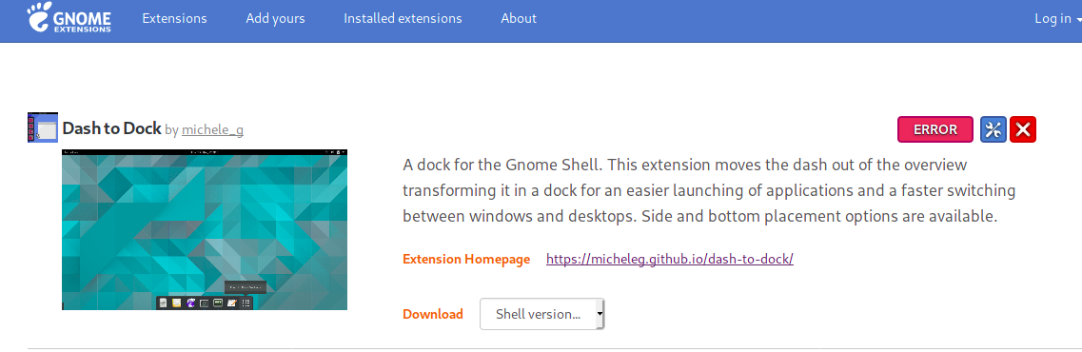Remove the extension with the red X icon
This screenshot has height=352, width=1082.
(x=1023, y=129)
